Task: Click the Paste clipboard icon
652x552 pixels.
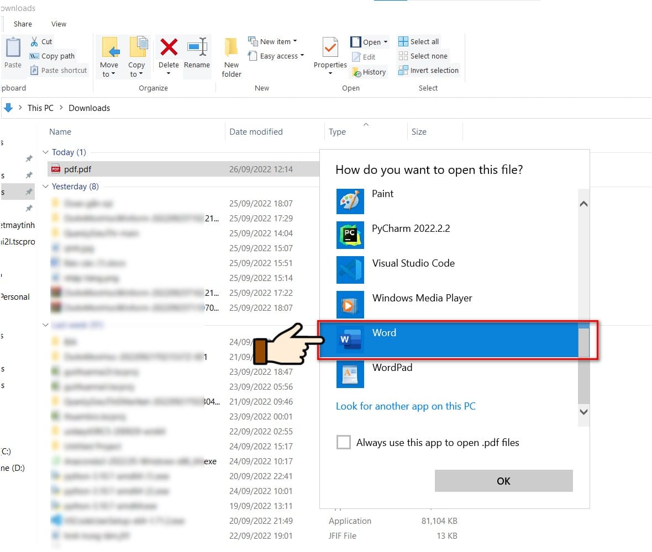Action: (x=13, y=47)
